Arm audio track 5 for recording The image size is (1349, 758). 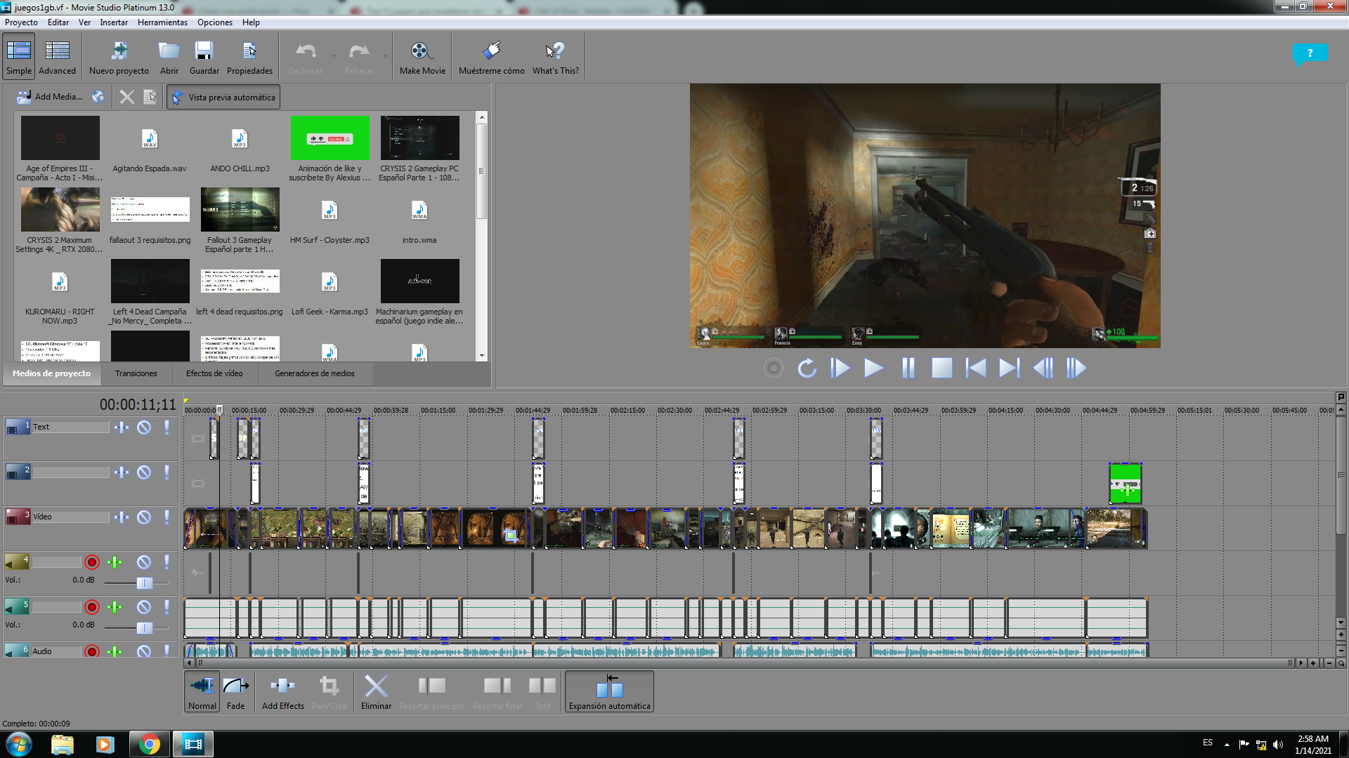[92, 606]
